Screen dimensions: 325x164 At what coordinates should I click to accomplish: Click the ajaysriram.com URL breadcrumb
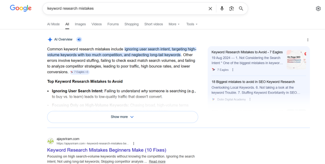click(93, 143)
